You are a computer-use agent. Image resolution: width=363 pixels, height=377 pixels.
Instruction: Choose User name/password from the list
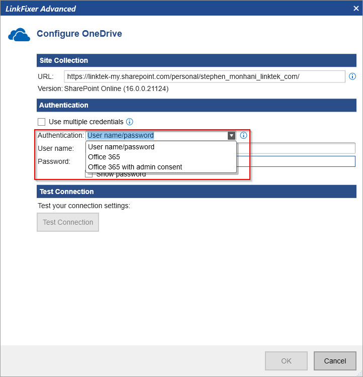point(161,147)
